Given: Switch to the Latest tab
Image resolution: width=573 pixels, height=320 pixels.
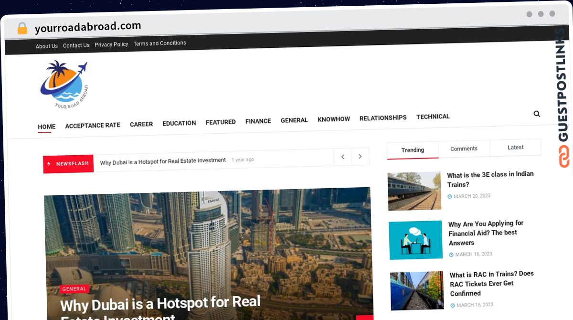Looking at the screenshot, I should click(516, 147).
